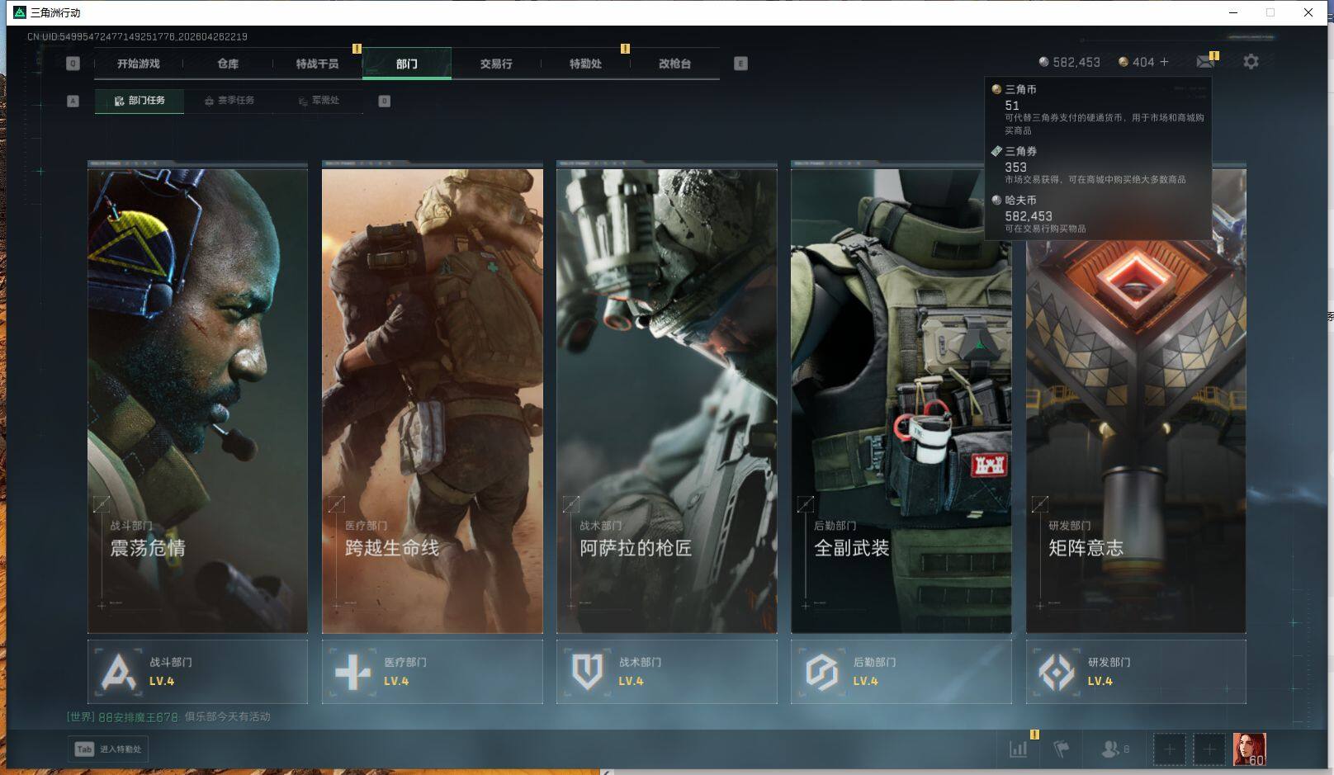Image resolution: width=1334 pixels, height=775 pixels.
Task: Click the world chat message line
Action: [x=169, y=717]
